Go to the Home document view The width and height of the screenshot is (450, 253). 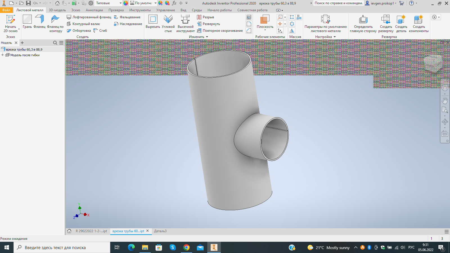[x=69, y=231]
